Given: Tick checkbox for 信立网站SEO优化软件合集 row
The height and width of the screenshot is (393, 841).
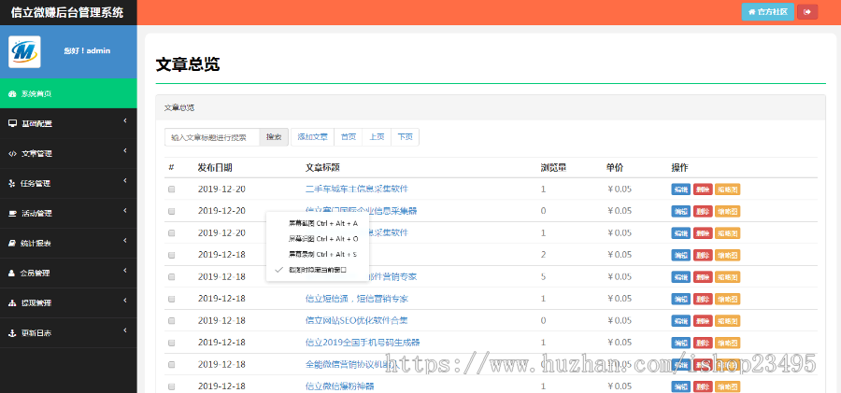Looking at the screenshot, I should (172, 320).
